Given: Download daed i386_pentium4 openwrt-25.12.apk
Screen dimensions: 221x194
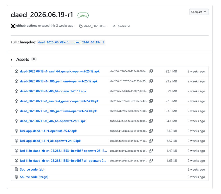Looking at the screenshot, I should coord(59,81).
